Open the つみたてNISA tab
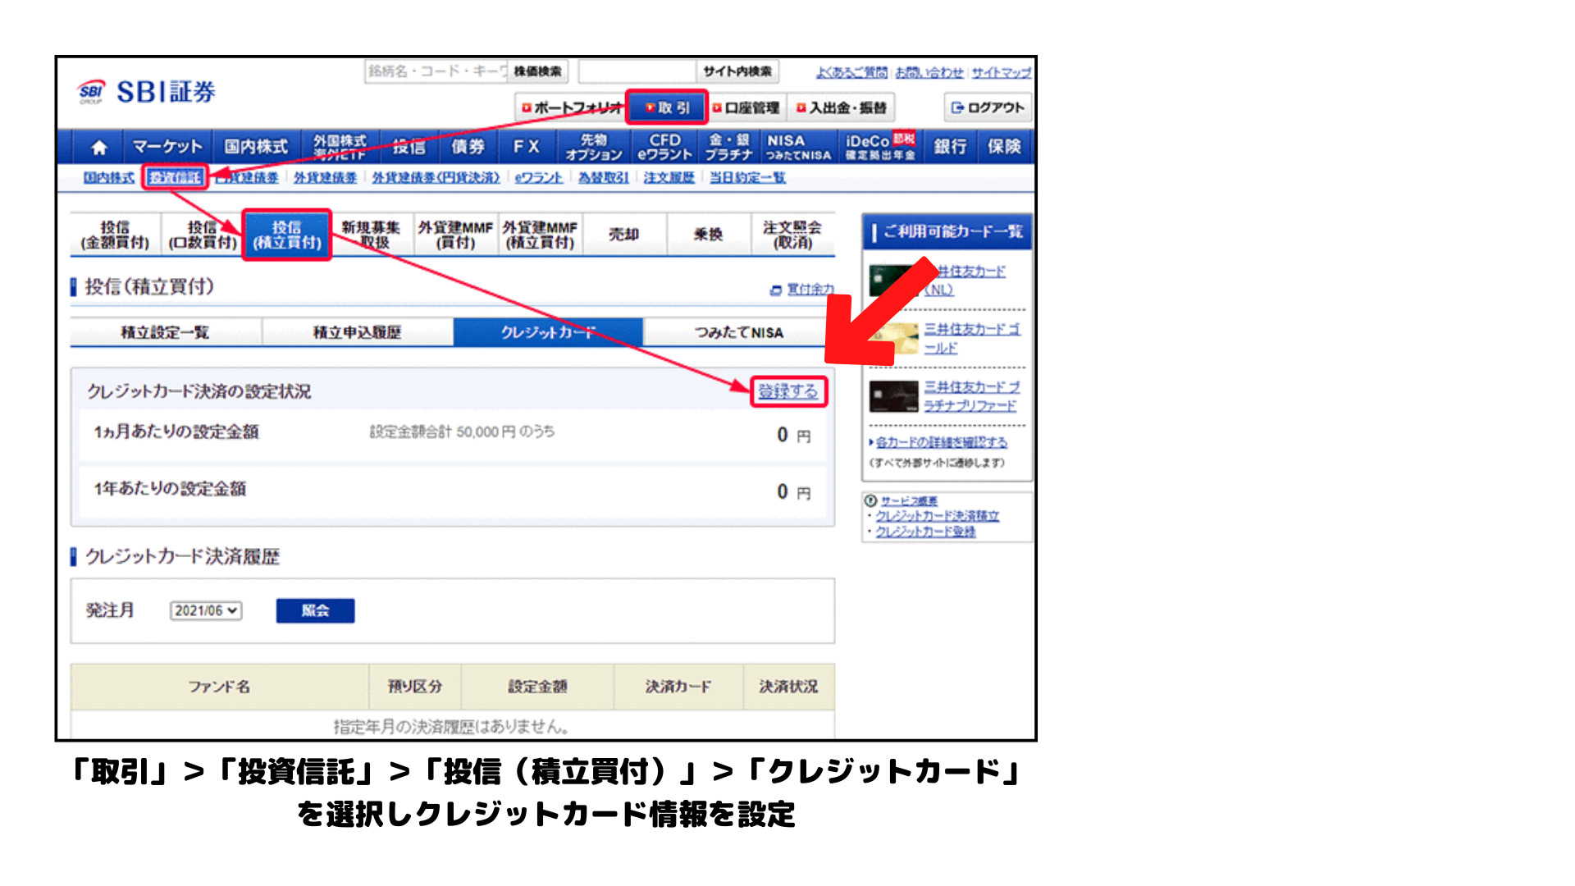 point(739,332)
